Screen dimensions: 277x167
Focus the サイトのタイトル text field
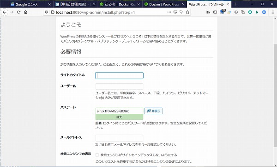(x=119, y=75)
